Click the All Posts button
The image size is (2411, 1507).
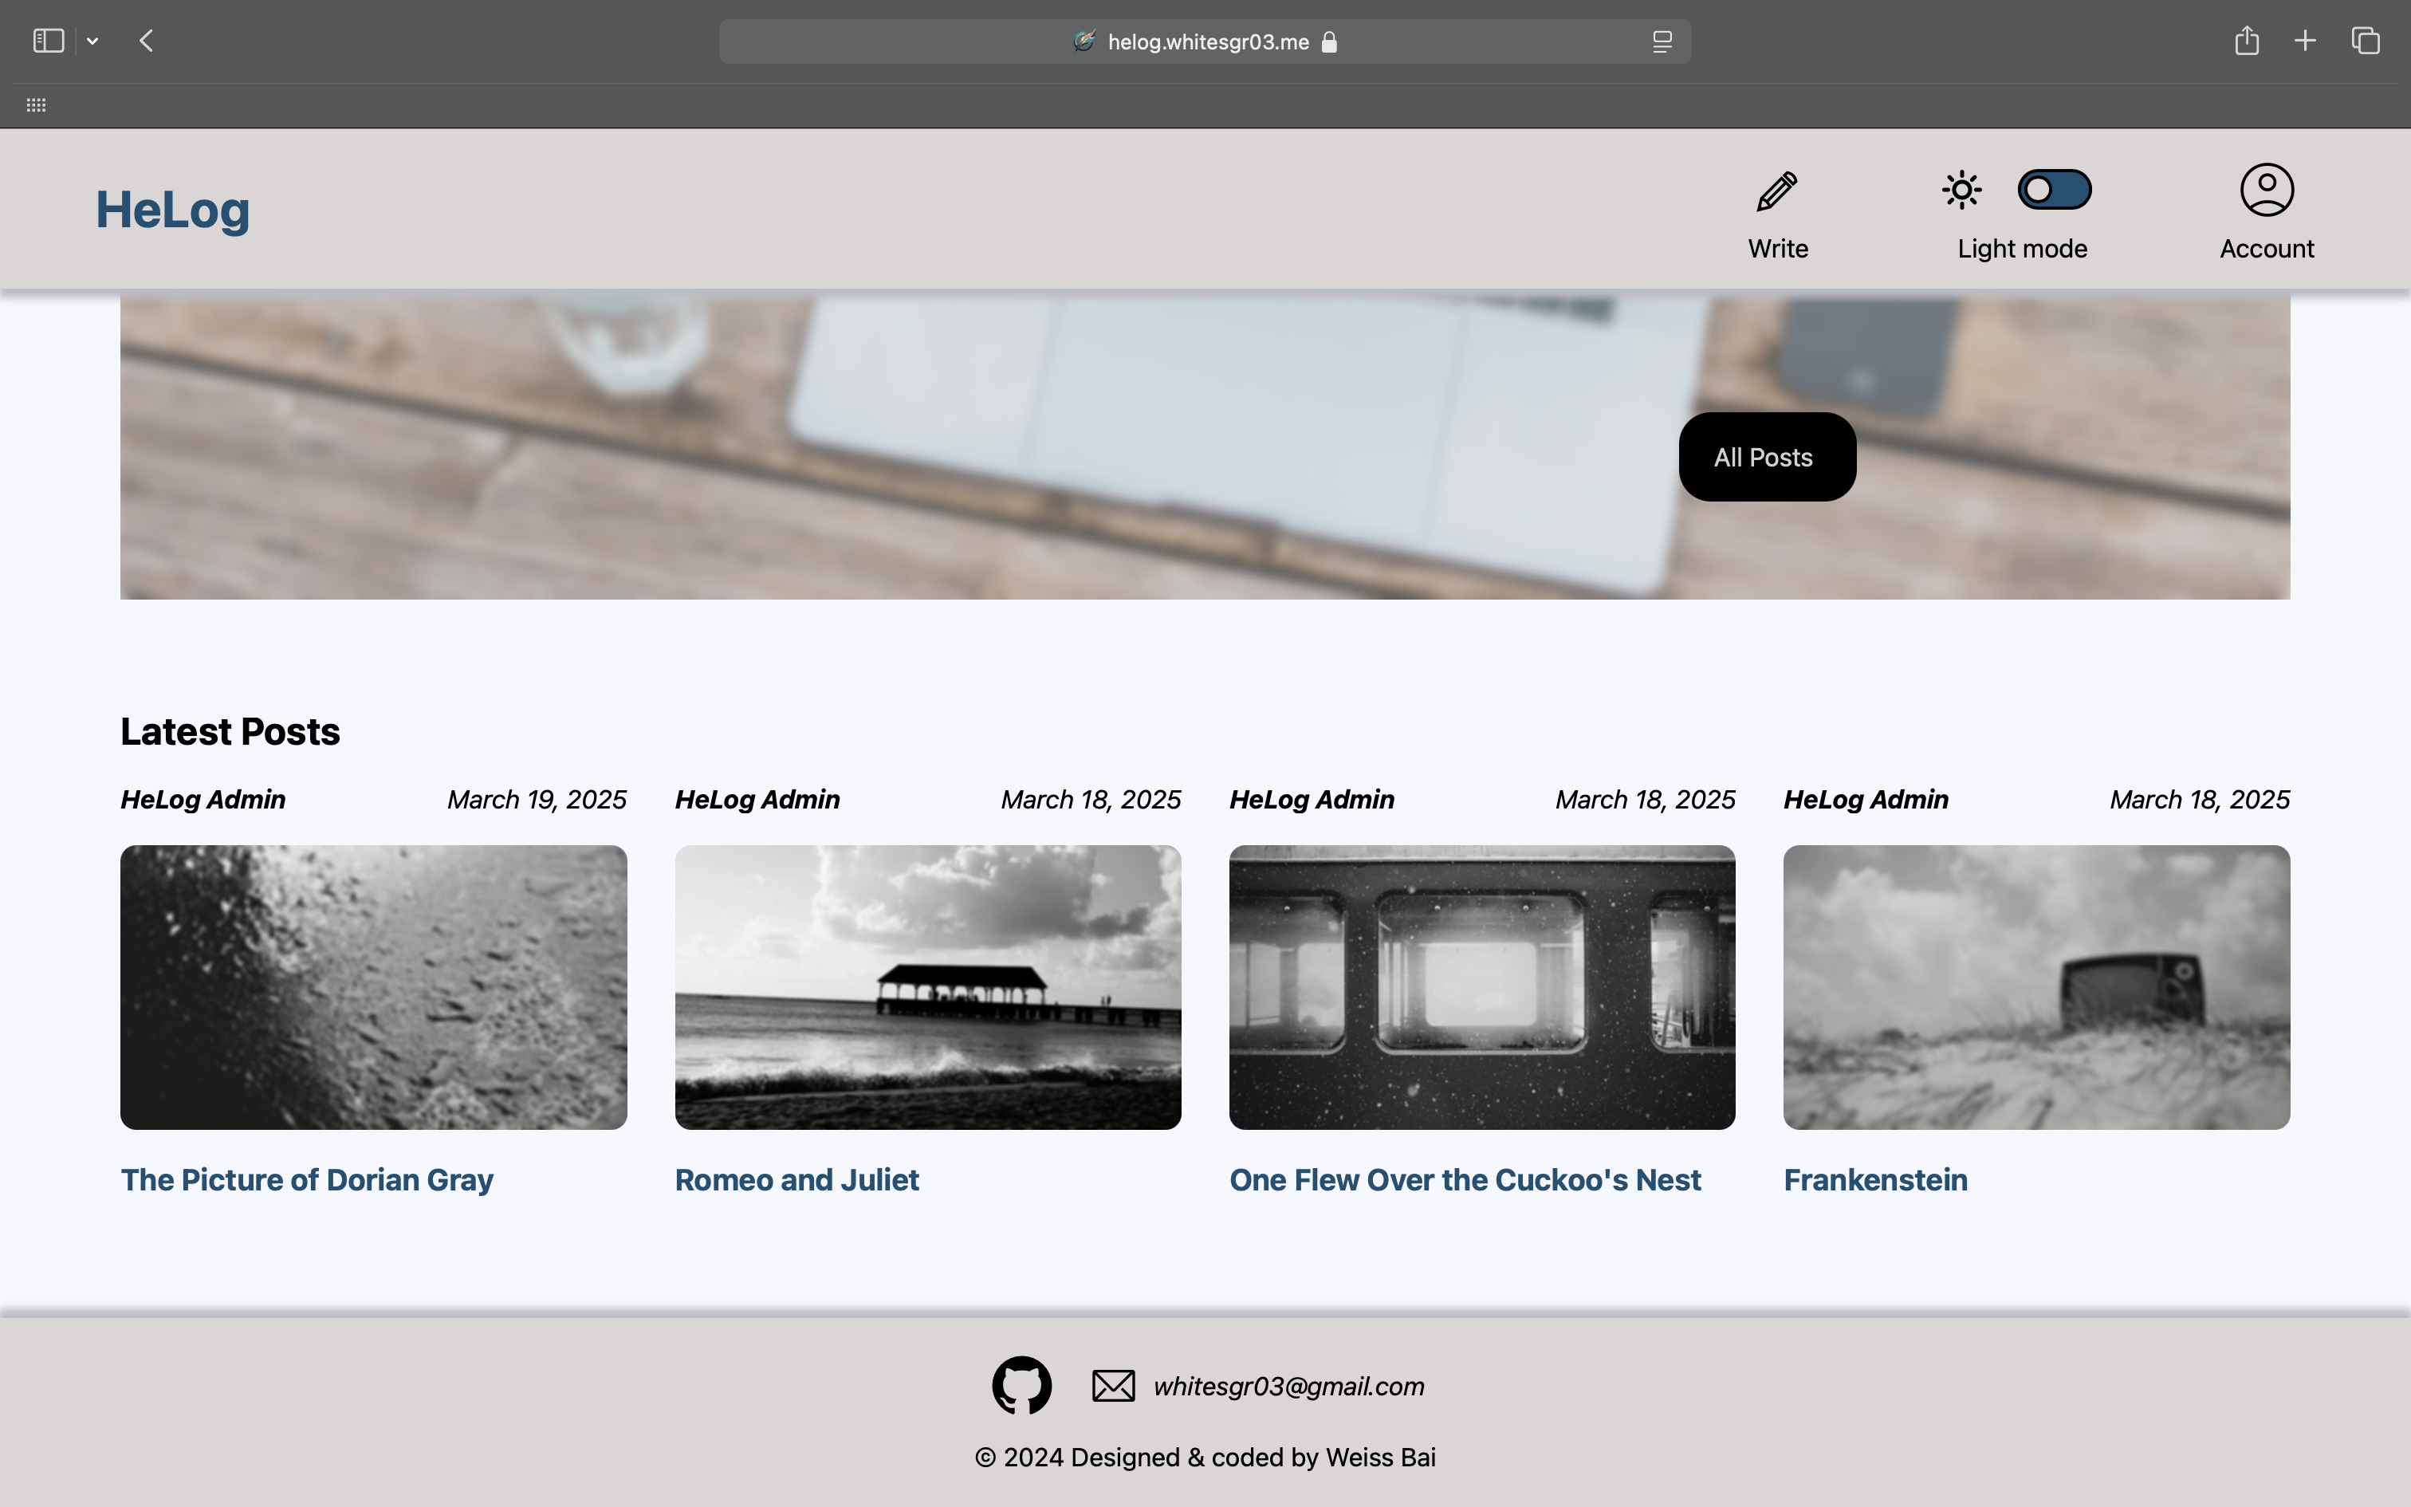click(1767, 456)
